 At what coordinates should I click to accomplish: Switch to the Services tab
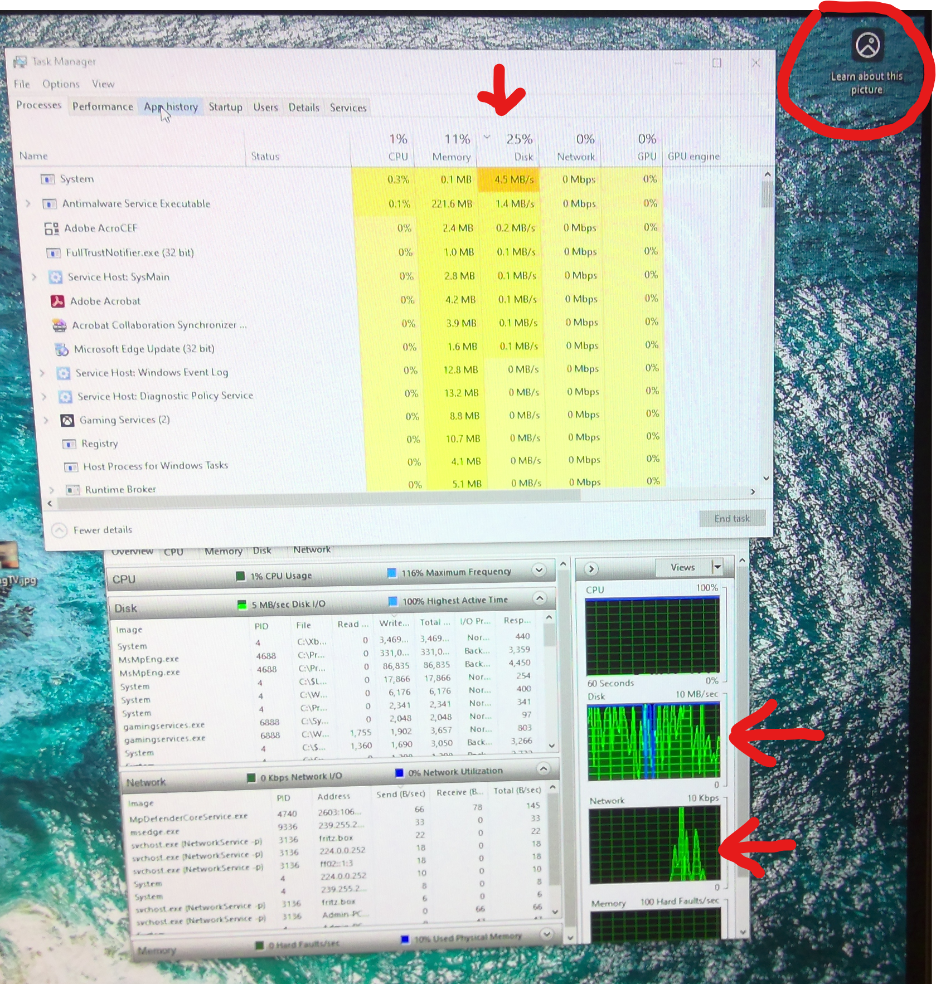(x=348, y=108)
